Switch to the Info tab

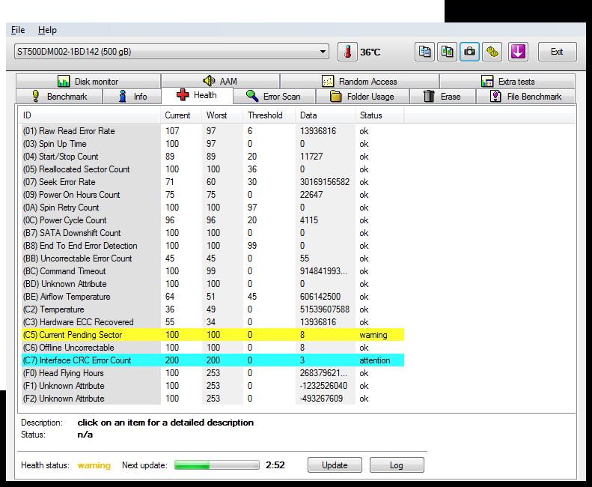coord(132,97)
